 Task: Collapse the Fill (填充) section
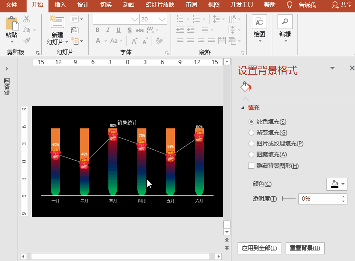[243, 108]
